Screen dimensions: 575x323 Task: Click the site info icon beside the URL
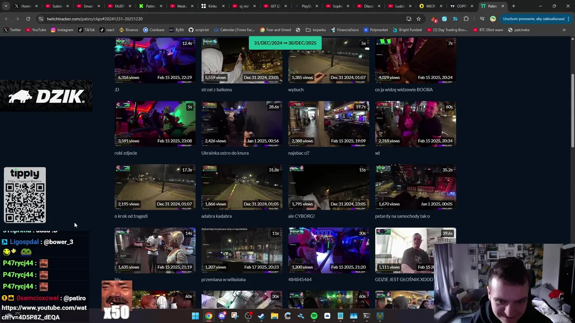tap(41, 19)
